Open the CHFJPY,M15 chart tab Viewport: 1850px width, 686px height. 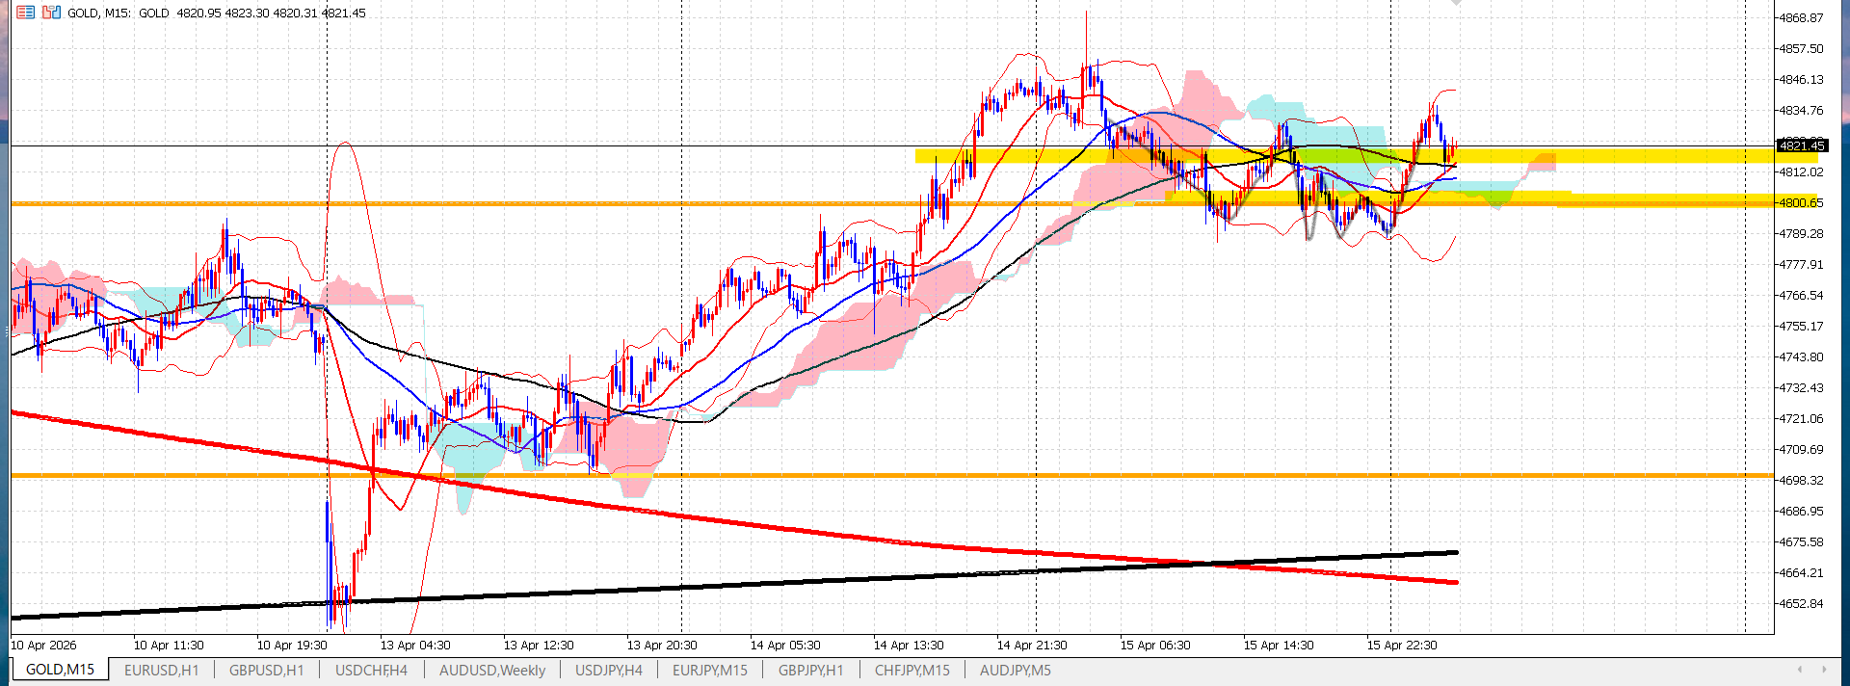912,671
